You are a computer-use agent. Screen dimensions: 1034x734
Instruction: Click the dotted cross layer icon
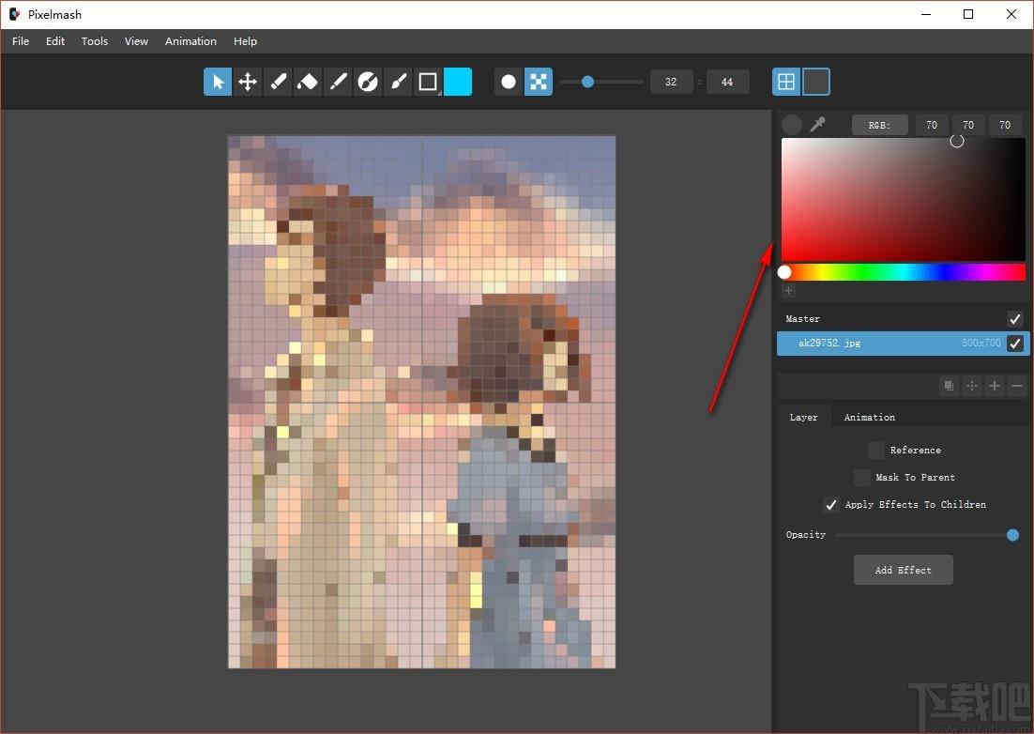coord(972,386)
